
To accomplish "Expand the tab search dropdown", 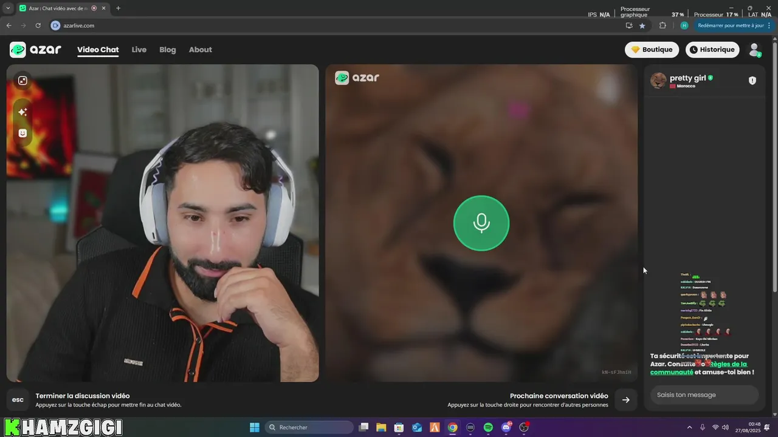I will click(x=8, y=8).
